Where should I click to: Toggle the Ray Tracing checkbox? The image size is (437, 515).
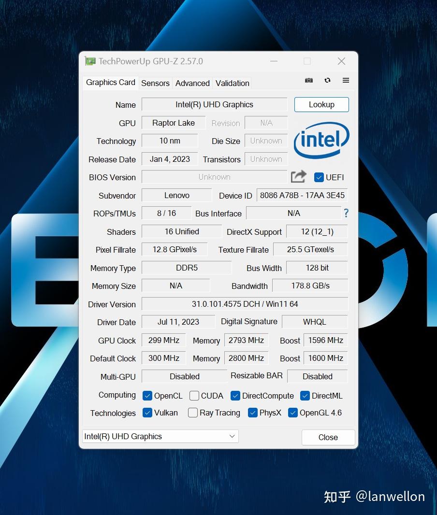click(192, 413)
